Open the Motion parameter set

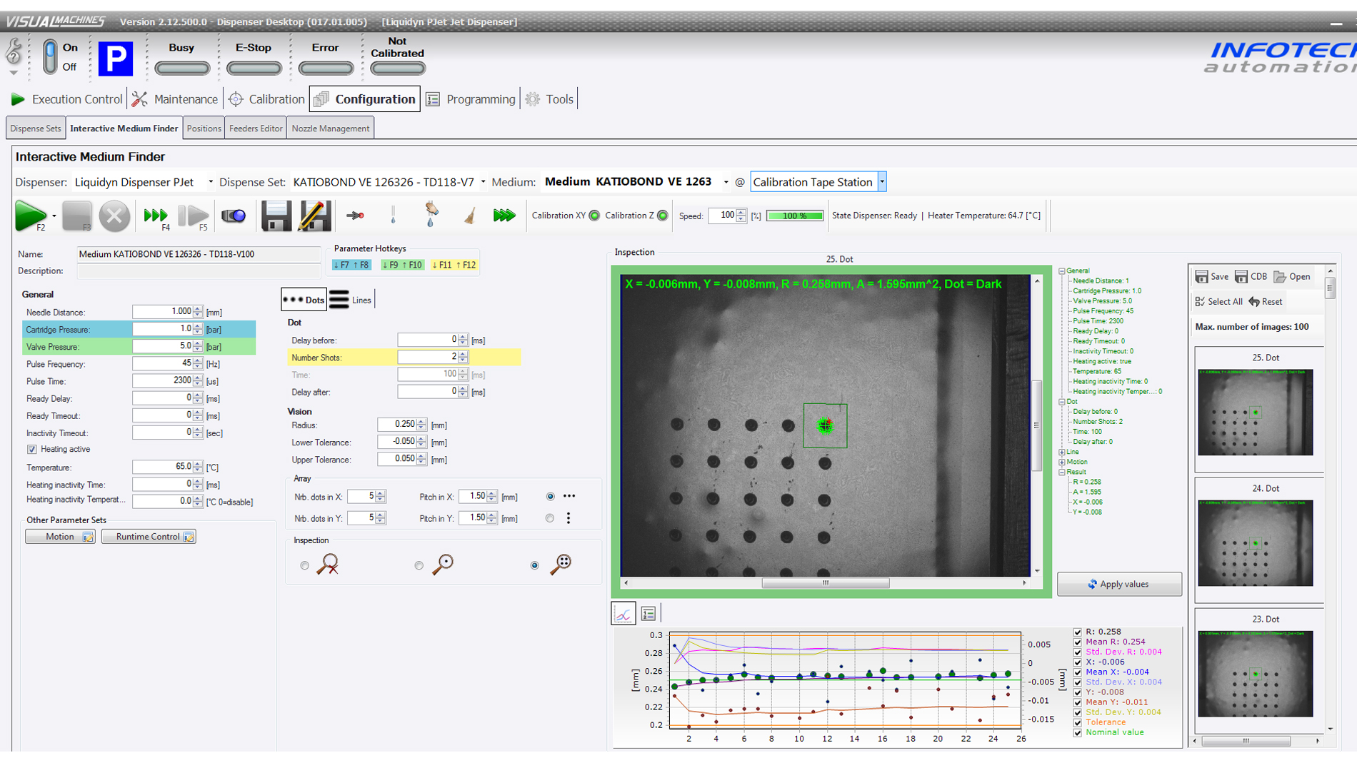coord(60,537)
